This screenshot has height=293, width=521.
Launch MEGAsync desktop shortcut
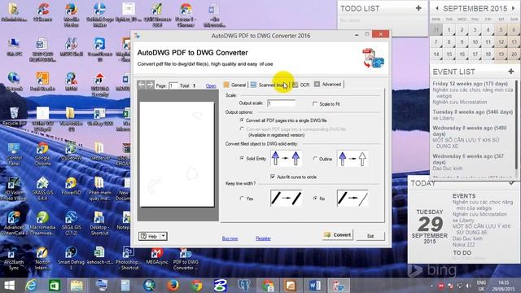(156, 256)
